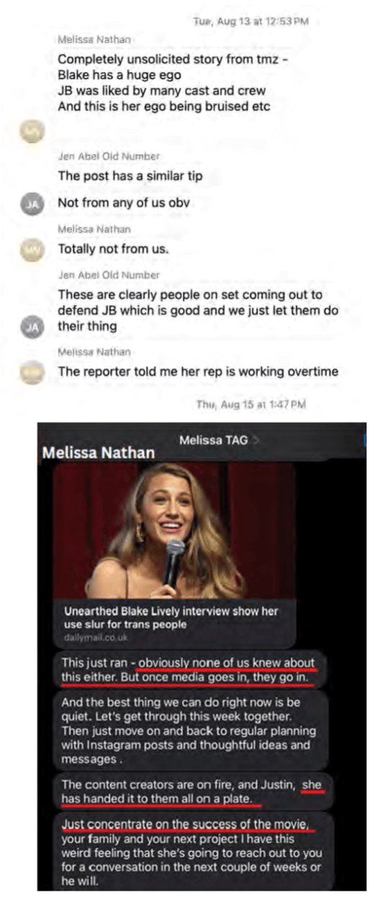Open the Blake Lively interview photo preview
The width and height of the screenshot is (384, 905).
(x=175, y=531)
